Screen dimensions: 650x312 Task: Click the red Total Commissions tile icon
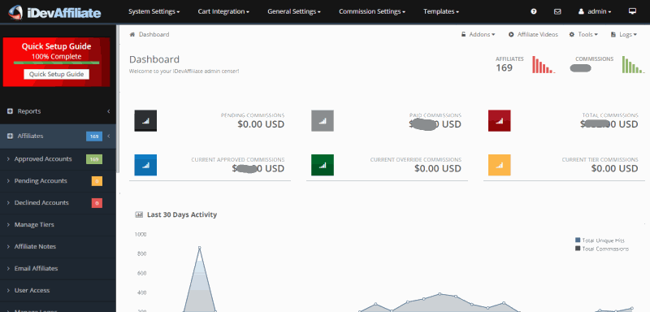tap(500, 120)
